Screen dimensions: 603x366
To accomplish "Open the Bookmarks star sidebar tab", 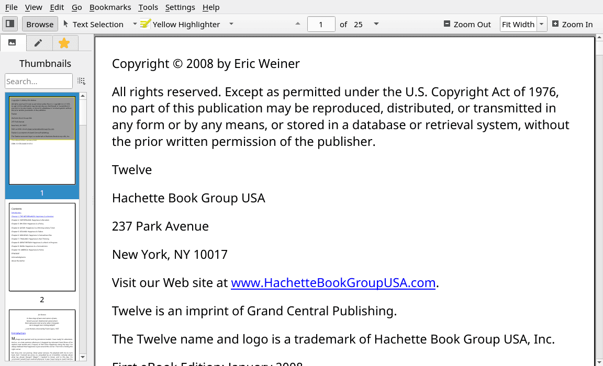I will coord(64,43).
